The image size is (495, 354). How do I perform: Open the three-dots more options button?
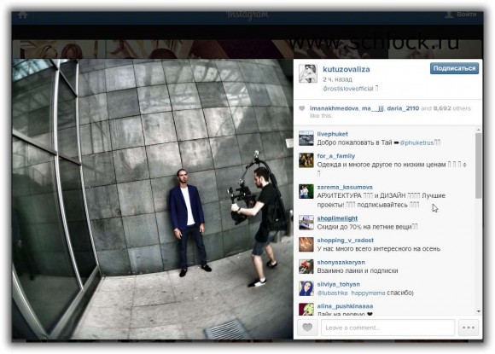point(469,328)
